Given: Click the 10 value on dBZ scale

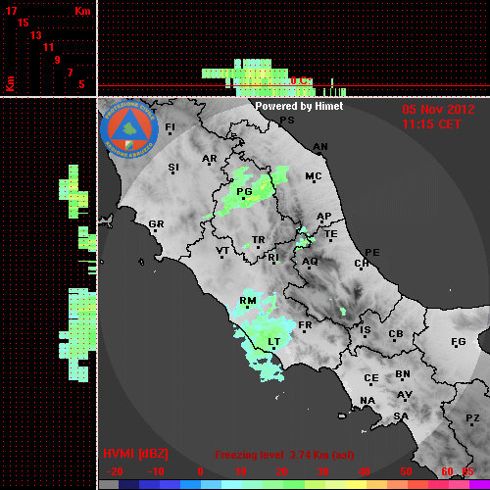Looking at the screenshot, I should coord(241,471).
